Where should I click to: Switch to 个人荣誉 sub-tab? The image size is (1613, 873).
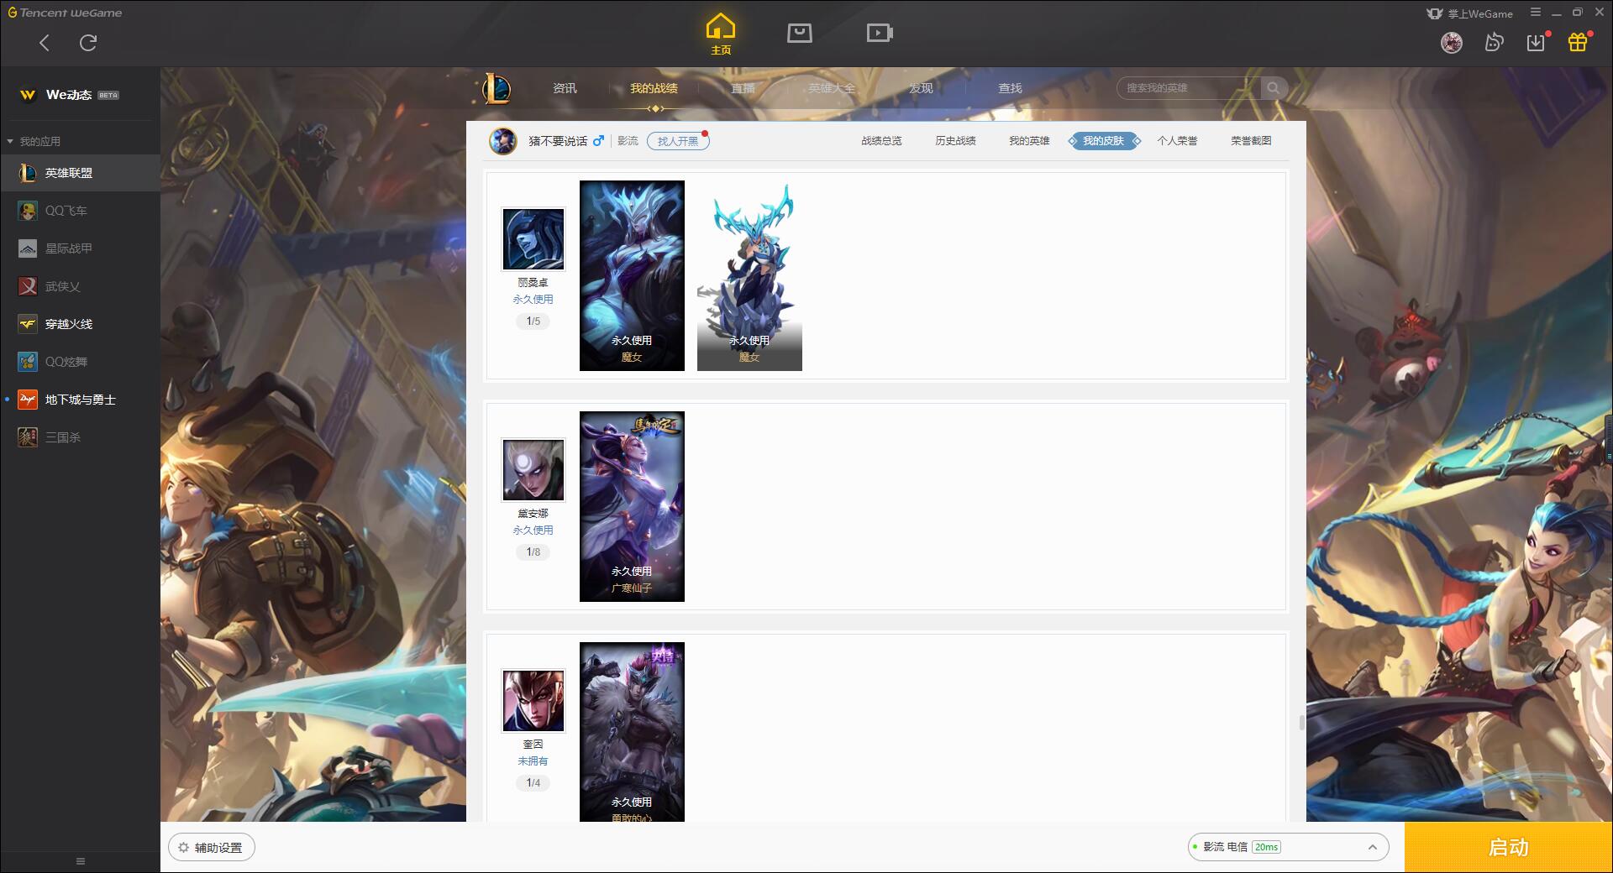point(1177,141)
